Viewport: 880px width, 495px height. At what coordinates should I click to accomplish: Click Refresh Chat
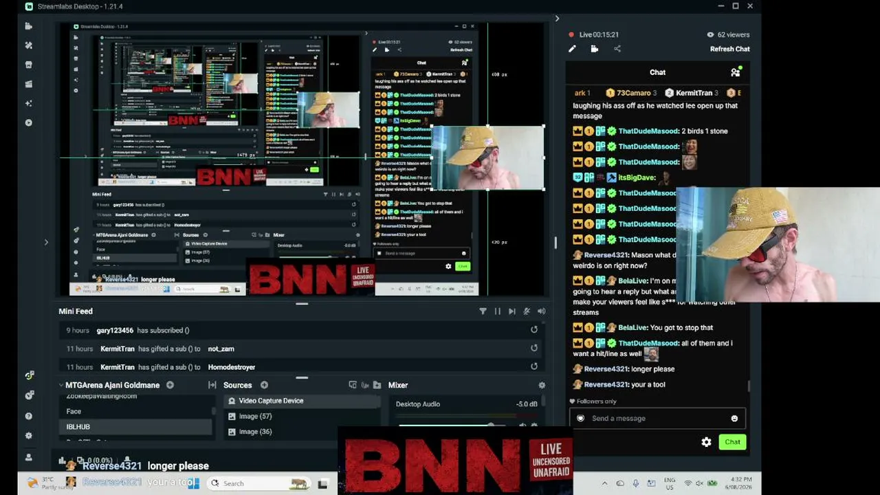pos(730,49)
